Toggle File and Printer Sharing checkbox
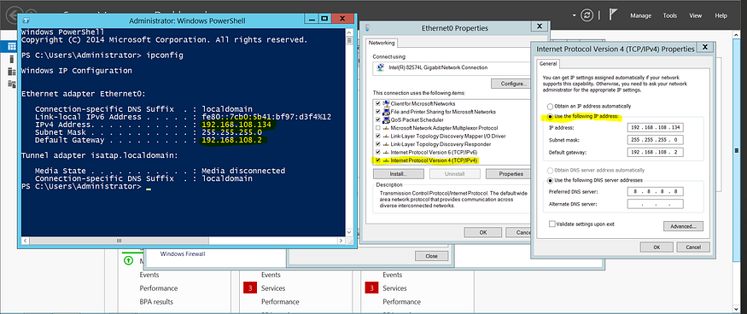Image resolution: width=747 pixels, height=314 pixels. [378, 112]
